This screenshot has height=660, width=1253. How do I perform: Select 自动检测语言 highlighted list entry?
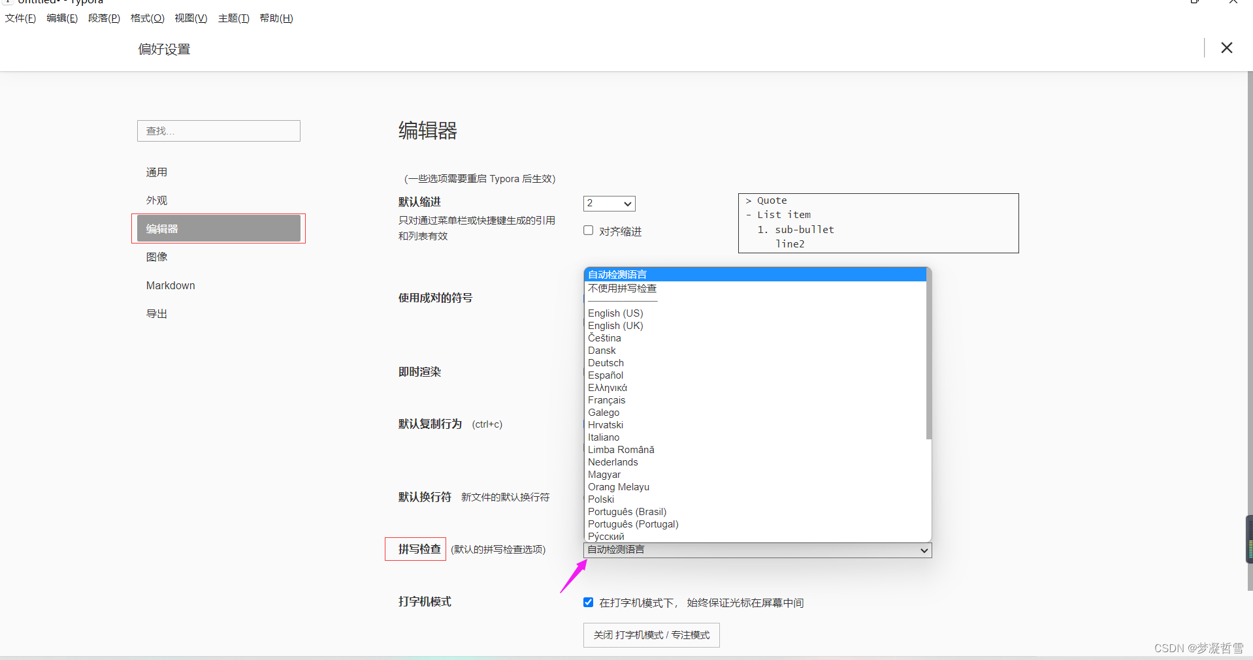pyautogui.click(x=616, y=274)
